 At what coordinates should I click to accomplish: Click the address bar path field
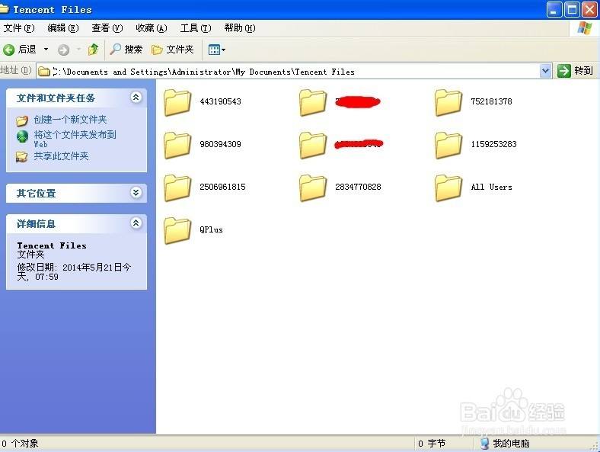295,72
